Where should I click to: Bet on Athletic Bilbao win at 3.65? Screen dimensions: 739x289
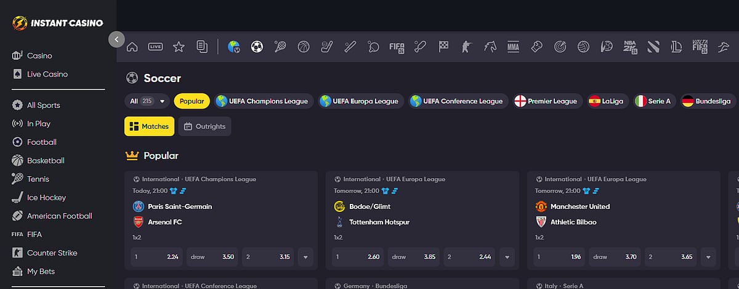pyautogui.click(x=671, y=257)
